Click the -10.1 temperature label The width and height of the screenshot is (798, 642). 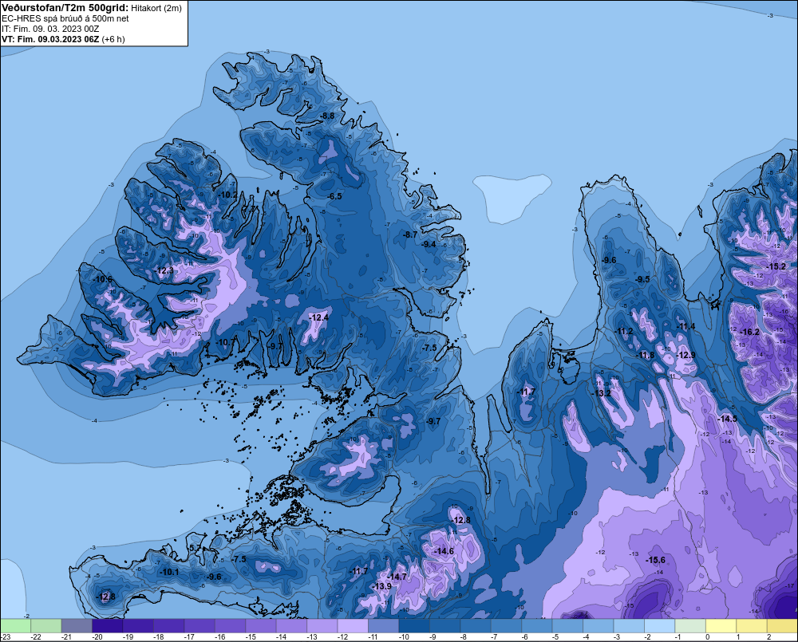(x=169, y=572)
